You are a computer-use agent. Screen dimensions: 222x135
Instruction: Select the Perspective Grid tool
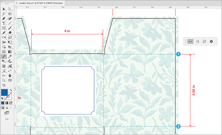[x=10, y=66]
